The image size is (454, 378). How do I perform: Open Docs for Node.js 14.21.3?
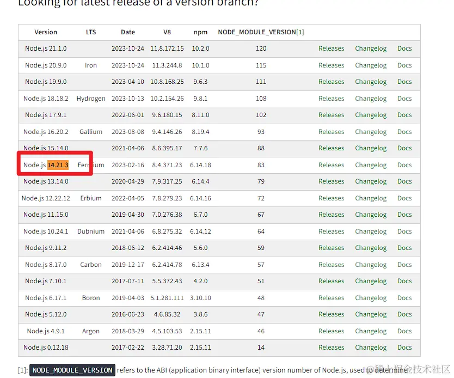point(404,165)
